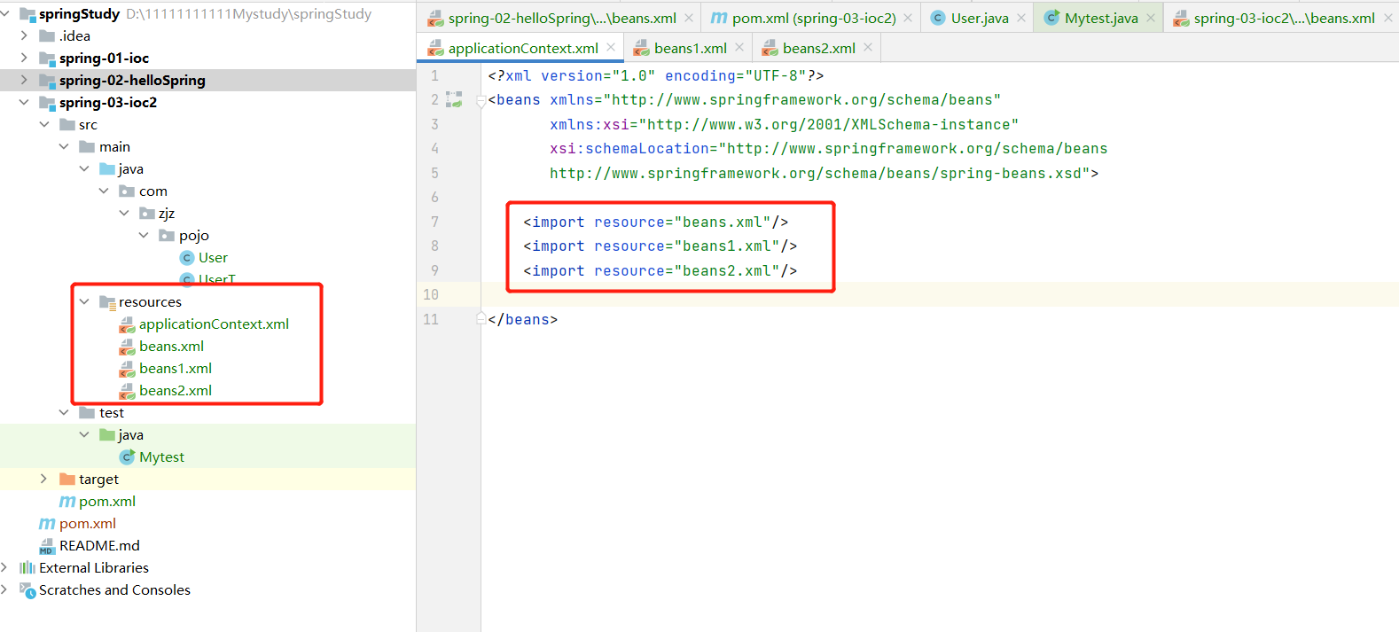1399x632 pixels.
Task: Click the green test java folder icon
Action: tap(108, 435)
